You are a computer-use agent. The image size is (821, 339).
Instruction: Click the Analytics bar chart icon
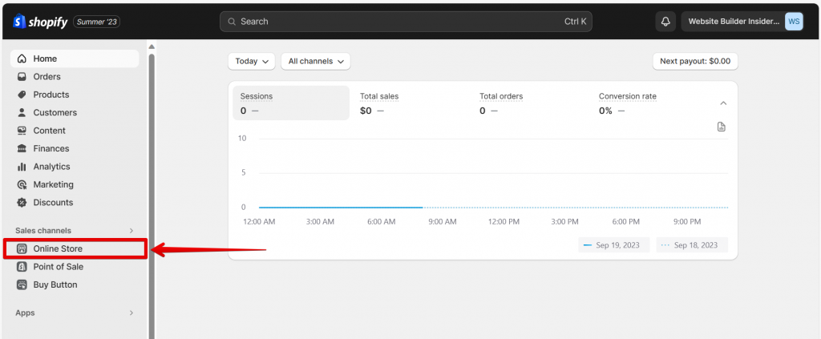[x=22, y=167]
